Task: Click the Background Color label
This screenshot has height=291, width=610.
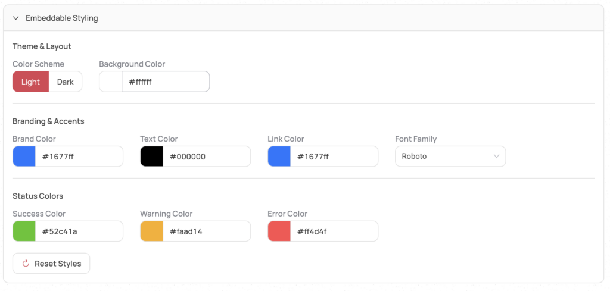Action: (x=132, y=64)
